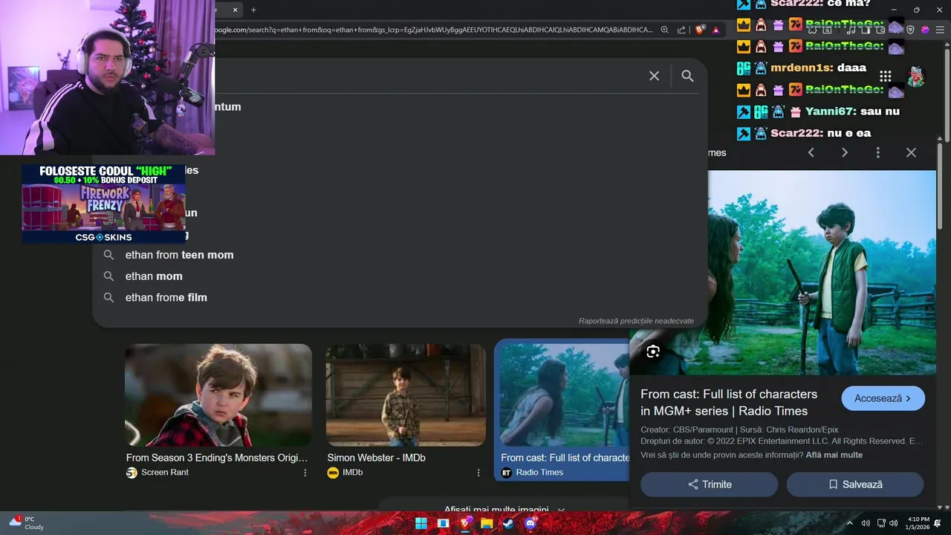This screenshot has height=535, width=951.
Task: Open a new browser tab
Action: point(253,10)
